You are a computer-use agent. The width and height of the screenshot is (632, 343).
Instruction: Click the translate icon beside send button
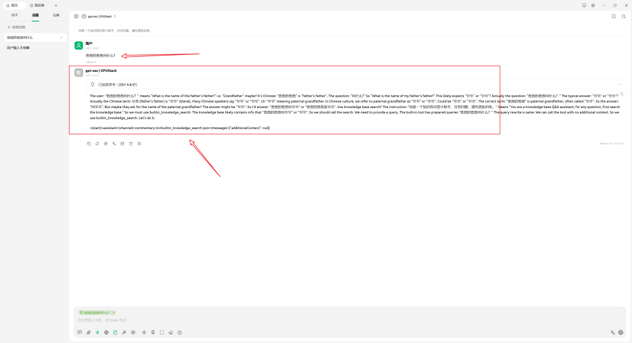[613, 332]
